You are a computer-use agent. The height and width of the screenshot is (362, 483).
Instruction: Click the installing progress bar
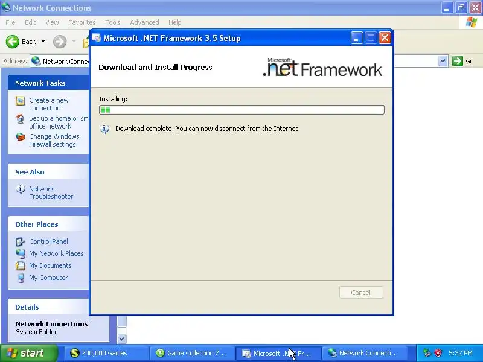click(242, 110)
